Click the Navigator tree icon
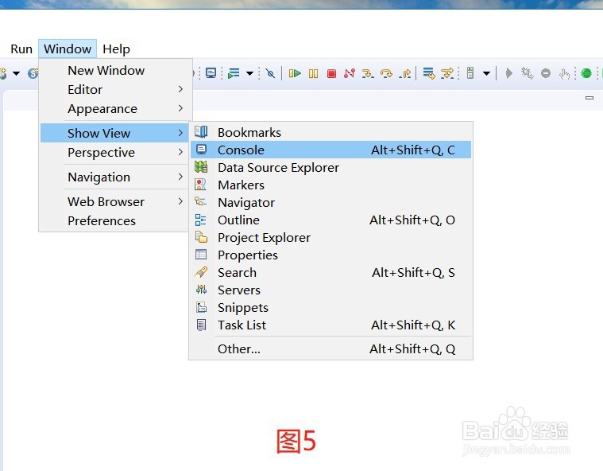The height and width of the screenshot is (471, 603). coord(200,201)
